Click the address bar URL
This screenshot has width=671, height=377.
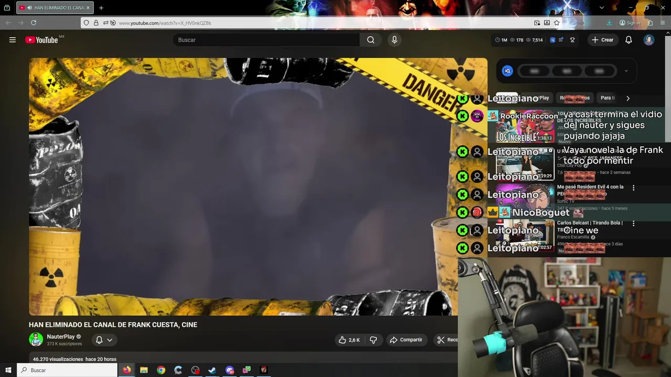tap(165, 23)
